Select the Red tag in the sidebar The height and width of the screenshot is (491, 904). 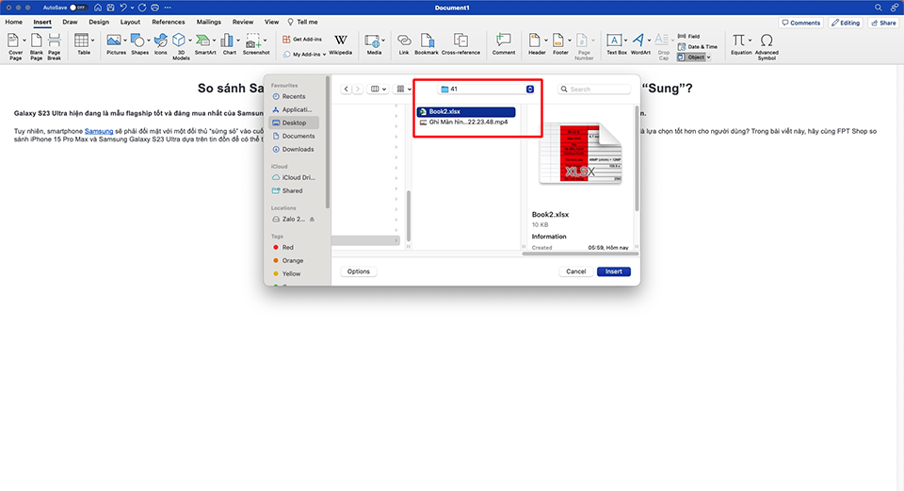[x=288, y=247]
